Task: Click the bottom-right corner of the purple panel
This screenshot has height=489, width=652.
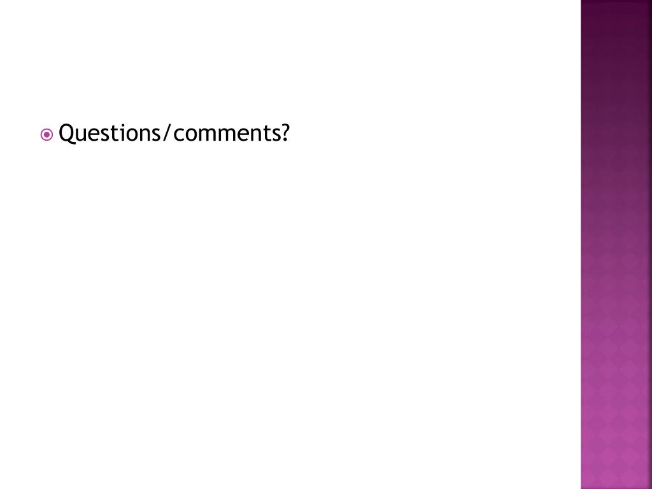Action: (x=649, y=486)
